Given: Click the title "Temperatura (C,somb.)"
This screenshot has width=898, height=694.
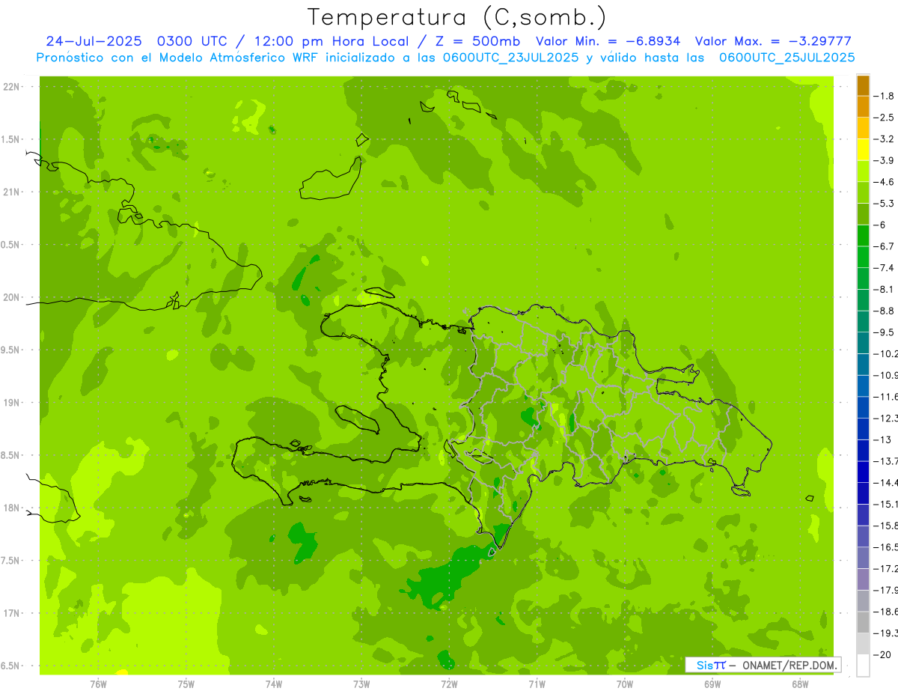Looking at the screenshot, I should (x=456, y=17).
